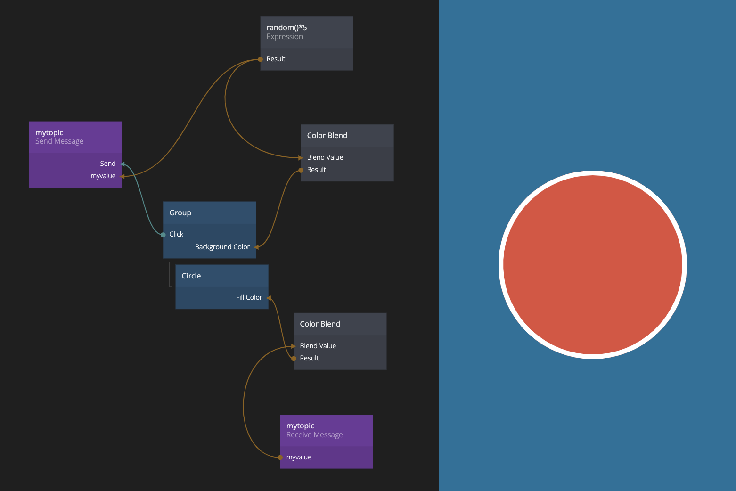This screenshot has height=491, width=736.
Task: Select the random()*5 Expression node
Action: pyautogui.click(x=306, y=32)
